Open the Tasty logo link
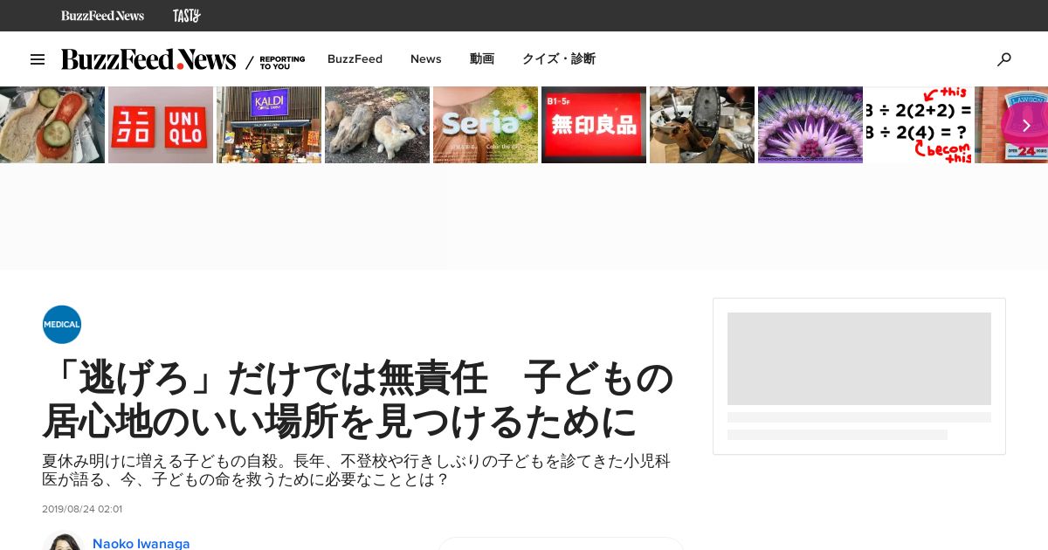Image resolution: width=1048 pixels, height=550 pixels. pos(187,16)
